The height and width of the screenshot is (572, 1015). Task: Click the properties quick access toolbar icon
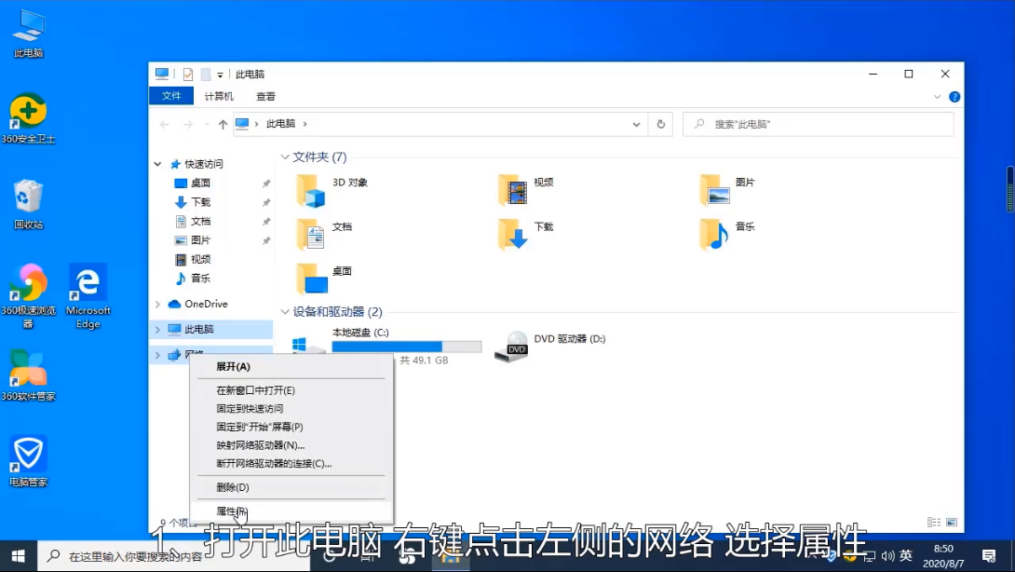pos(188,75)
